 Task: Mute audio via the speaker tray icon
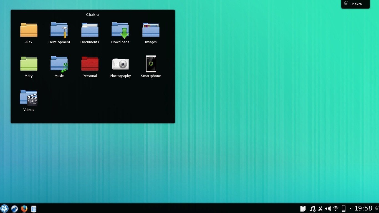tap(328, 208)
